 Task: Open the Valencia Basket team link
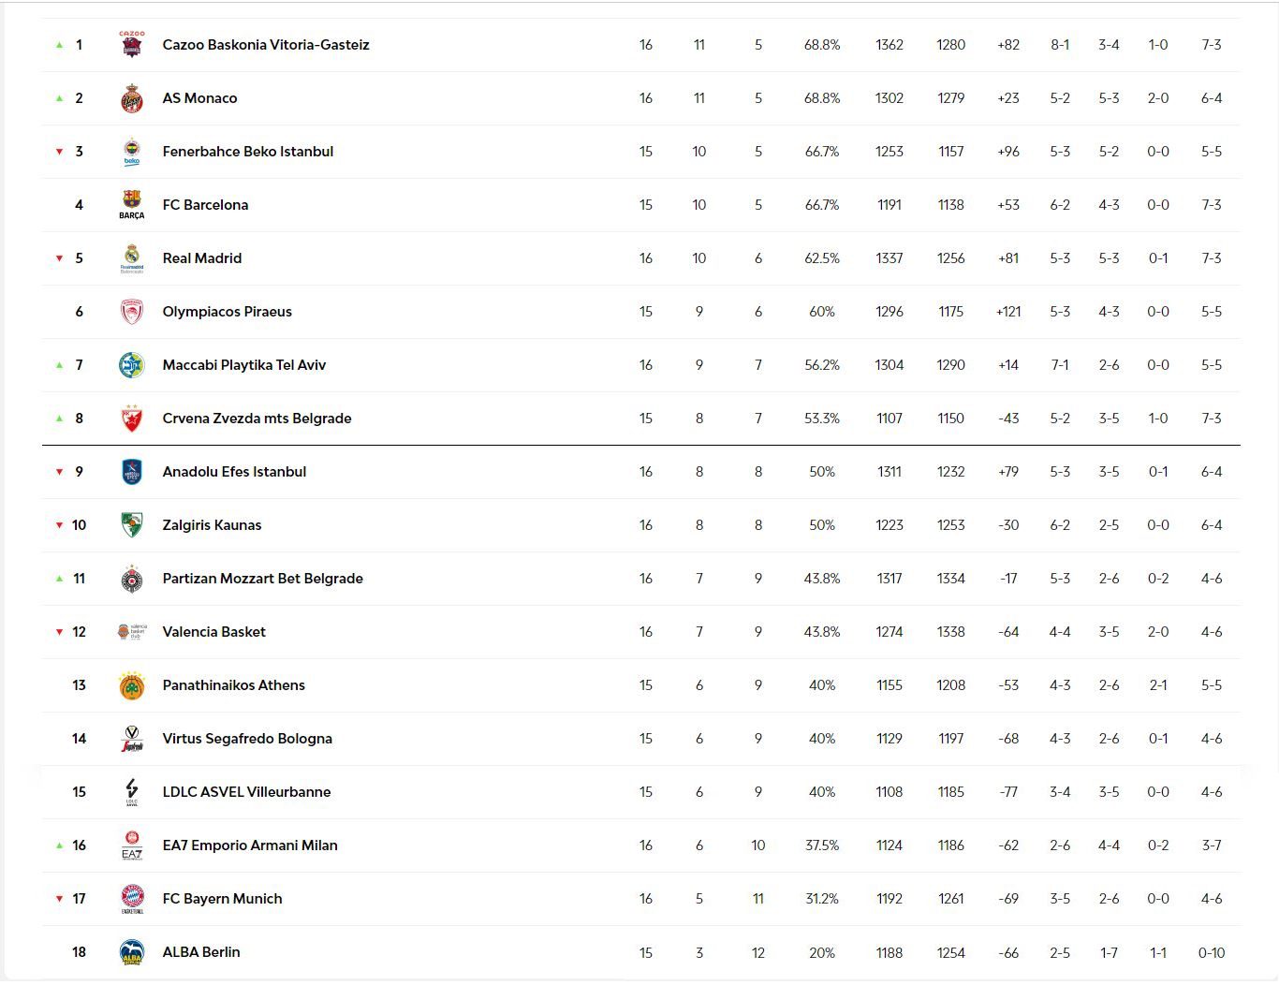click(x=213, y=632)
